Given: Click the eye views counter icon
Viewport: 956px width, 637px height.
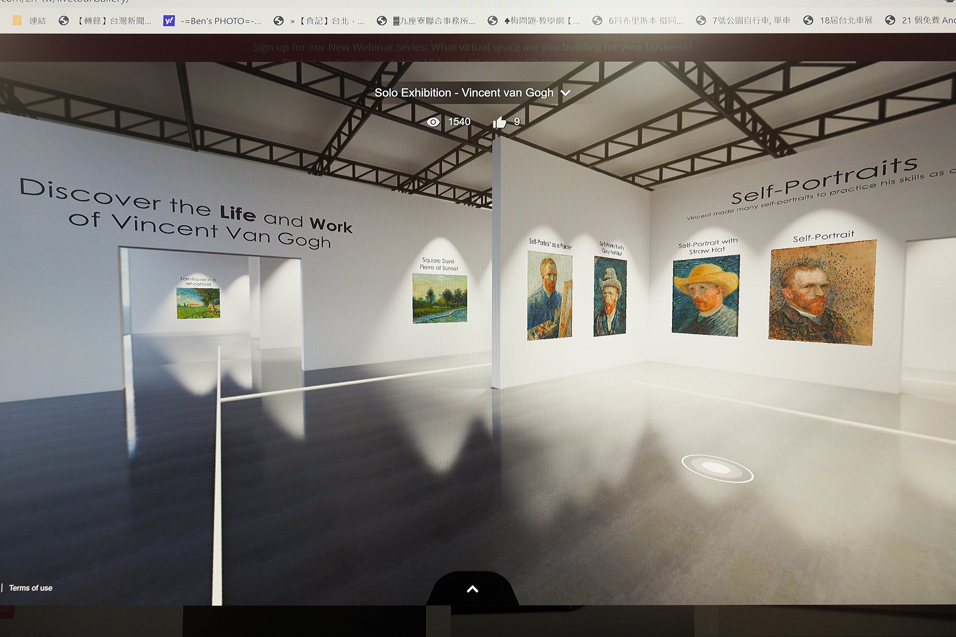Looking at the screenshot, I should pyautogui.click(x=433, y=122).
